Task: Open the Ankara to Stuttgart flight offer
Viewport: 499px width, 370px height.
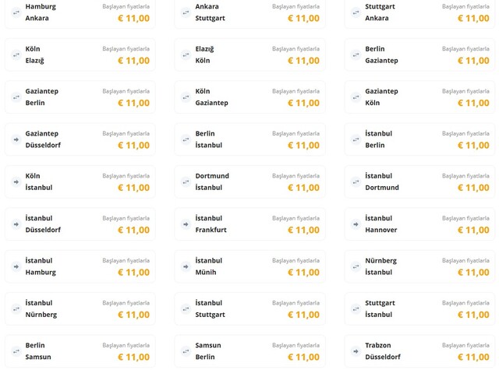Action: tap(249, 12)
